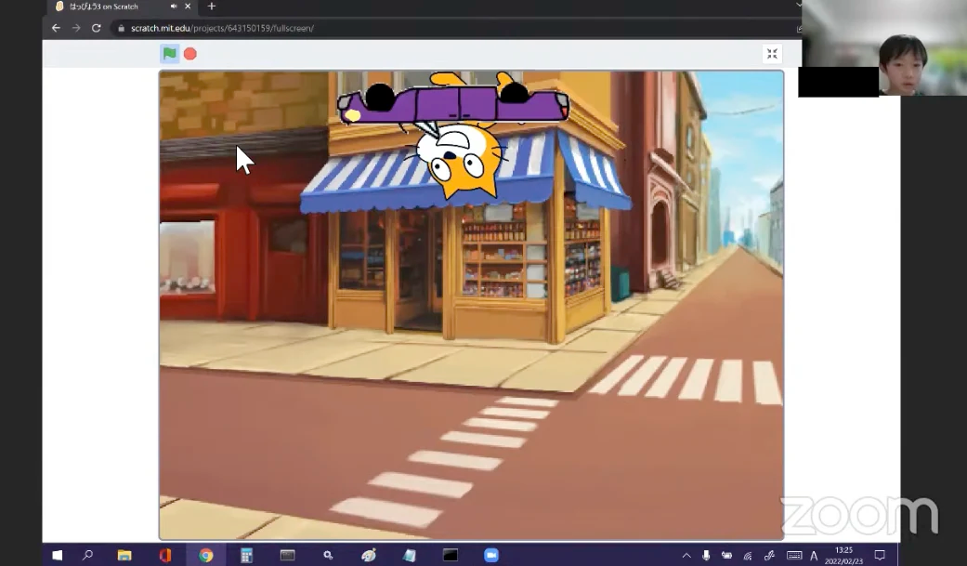Open the browser tab search chevron

tap(798, 5)
